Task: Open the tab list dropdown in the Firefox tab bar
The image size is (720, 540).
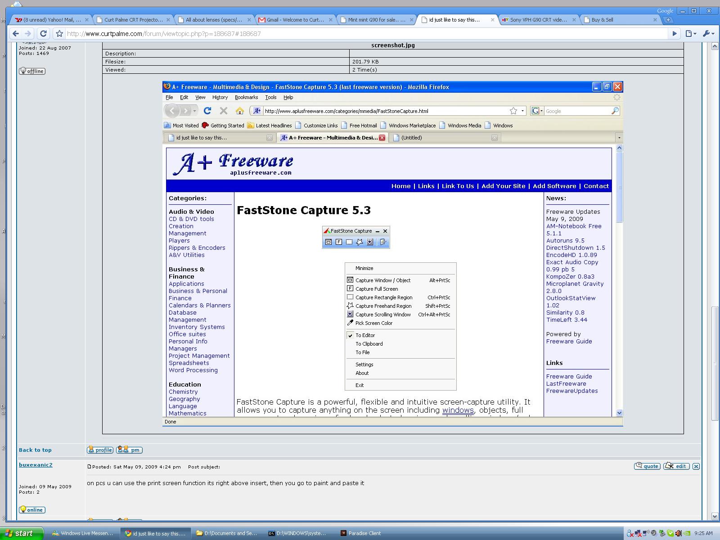Action: click(619, 138)
